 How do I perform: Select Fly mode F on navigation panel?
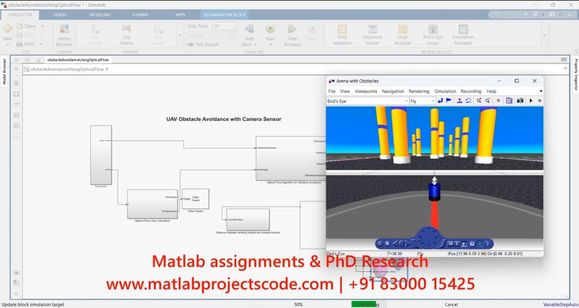[x=464, y=244]
